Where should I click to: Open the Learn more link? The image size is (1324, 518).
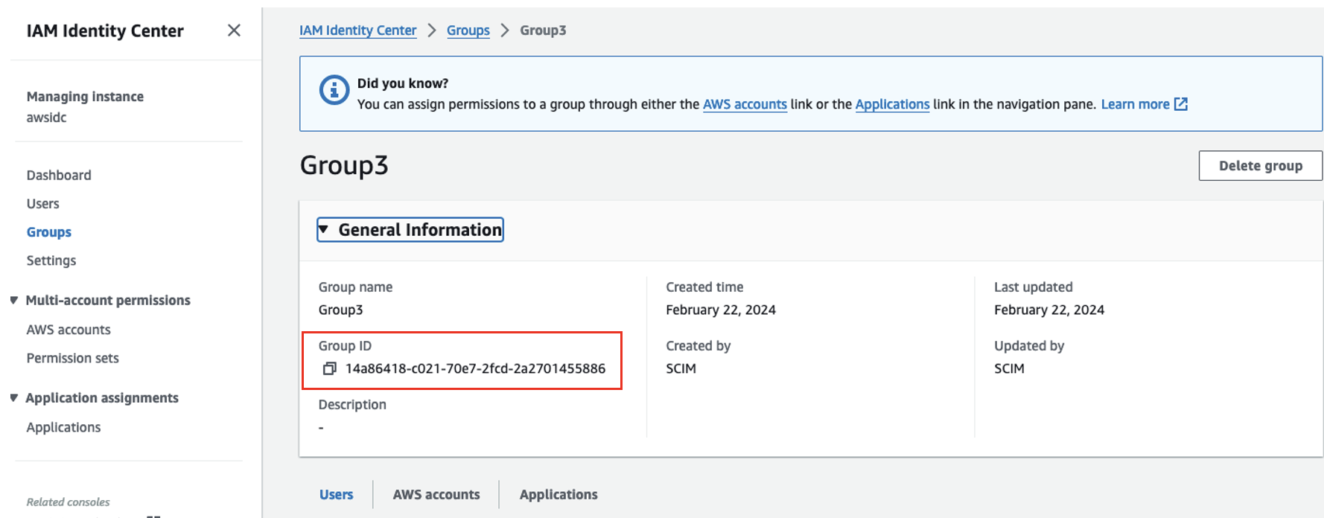pyautogui.click(x=1135, y=104)
